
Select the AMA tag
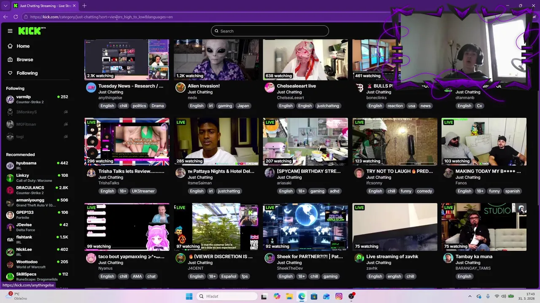(x=137, y=276)
